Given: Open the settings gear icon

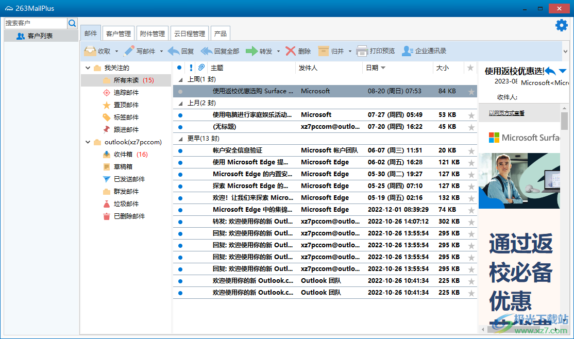Looking at the screenshot, I should pyautogui.click(x=561, y=25).
